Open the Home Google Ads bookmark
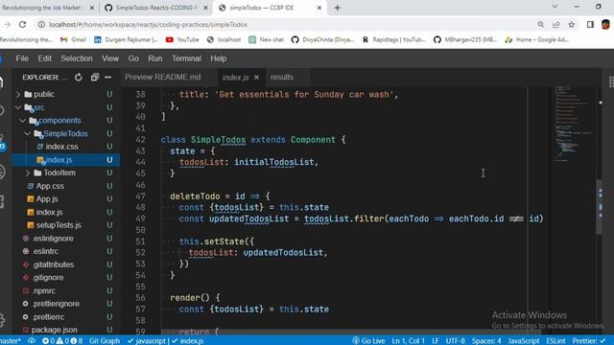The image size is (614, 345). coord(536,39)
